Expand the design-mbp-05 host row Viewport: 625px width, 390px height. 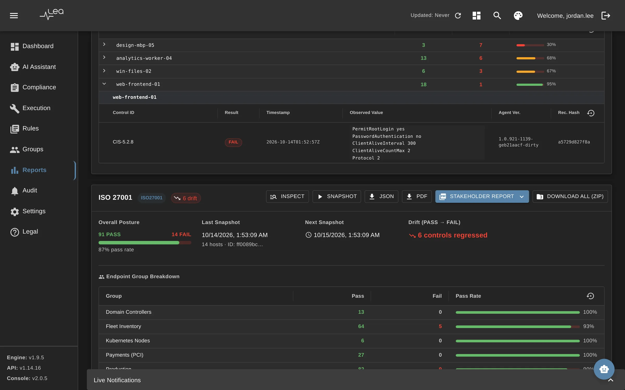coord(104,44)
